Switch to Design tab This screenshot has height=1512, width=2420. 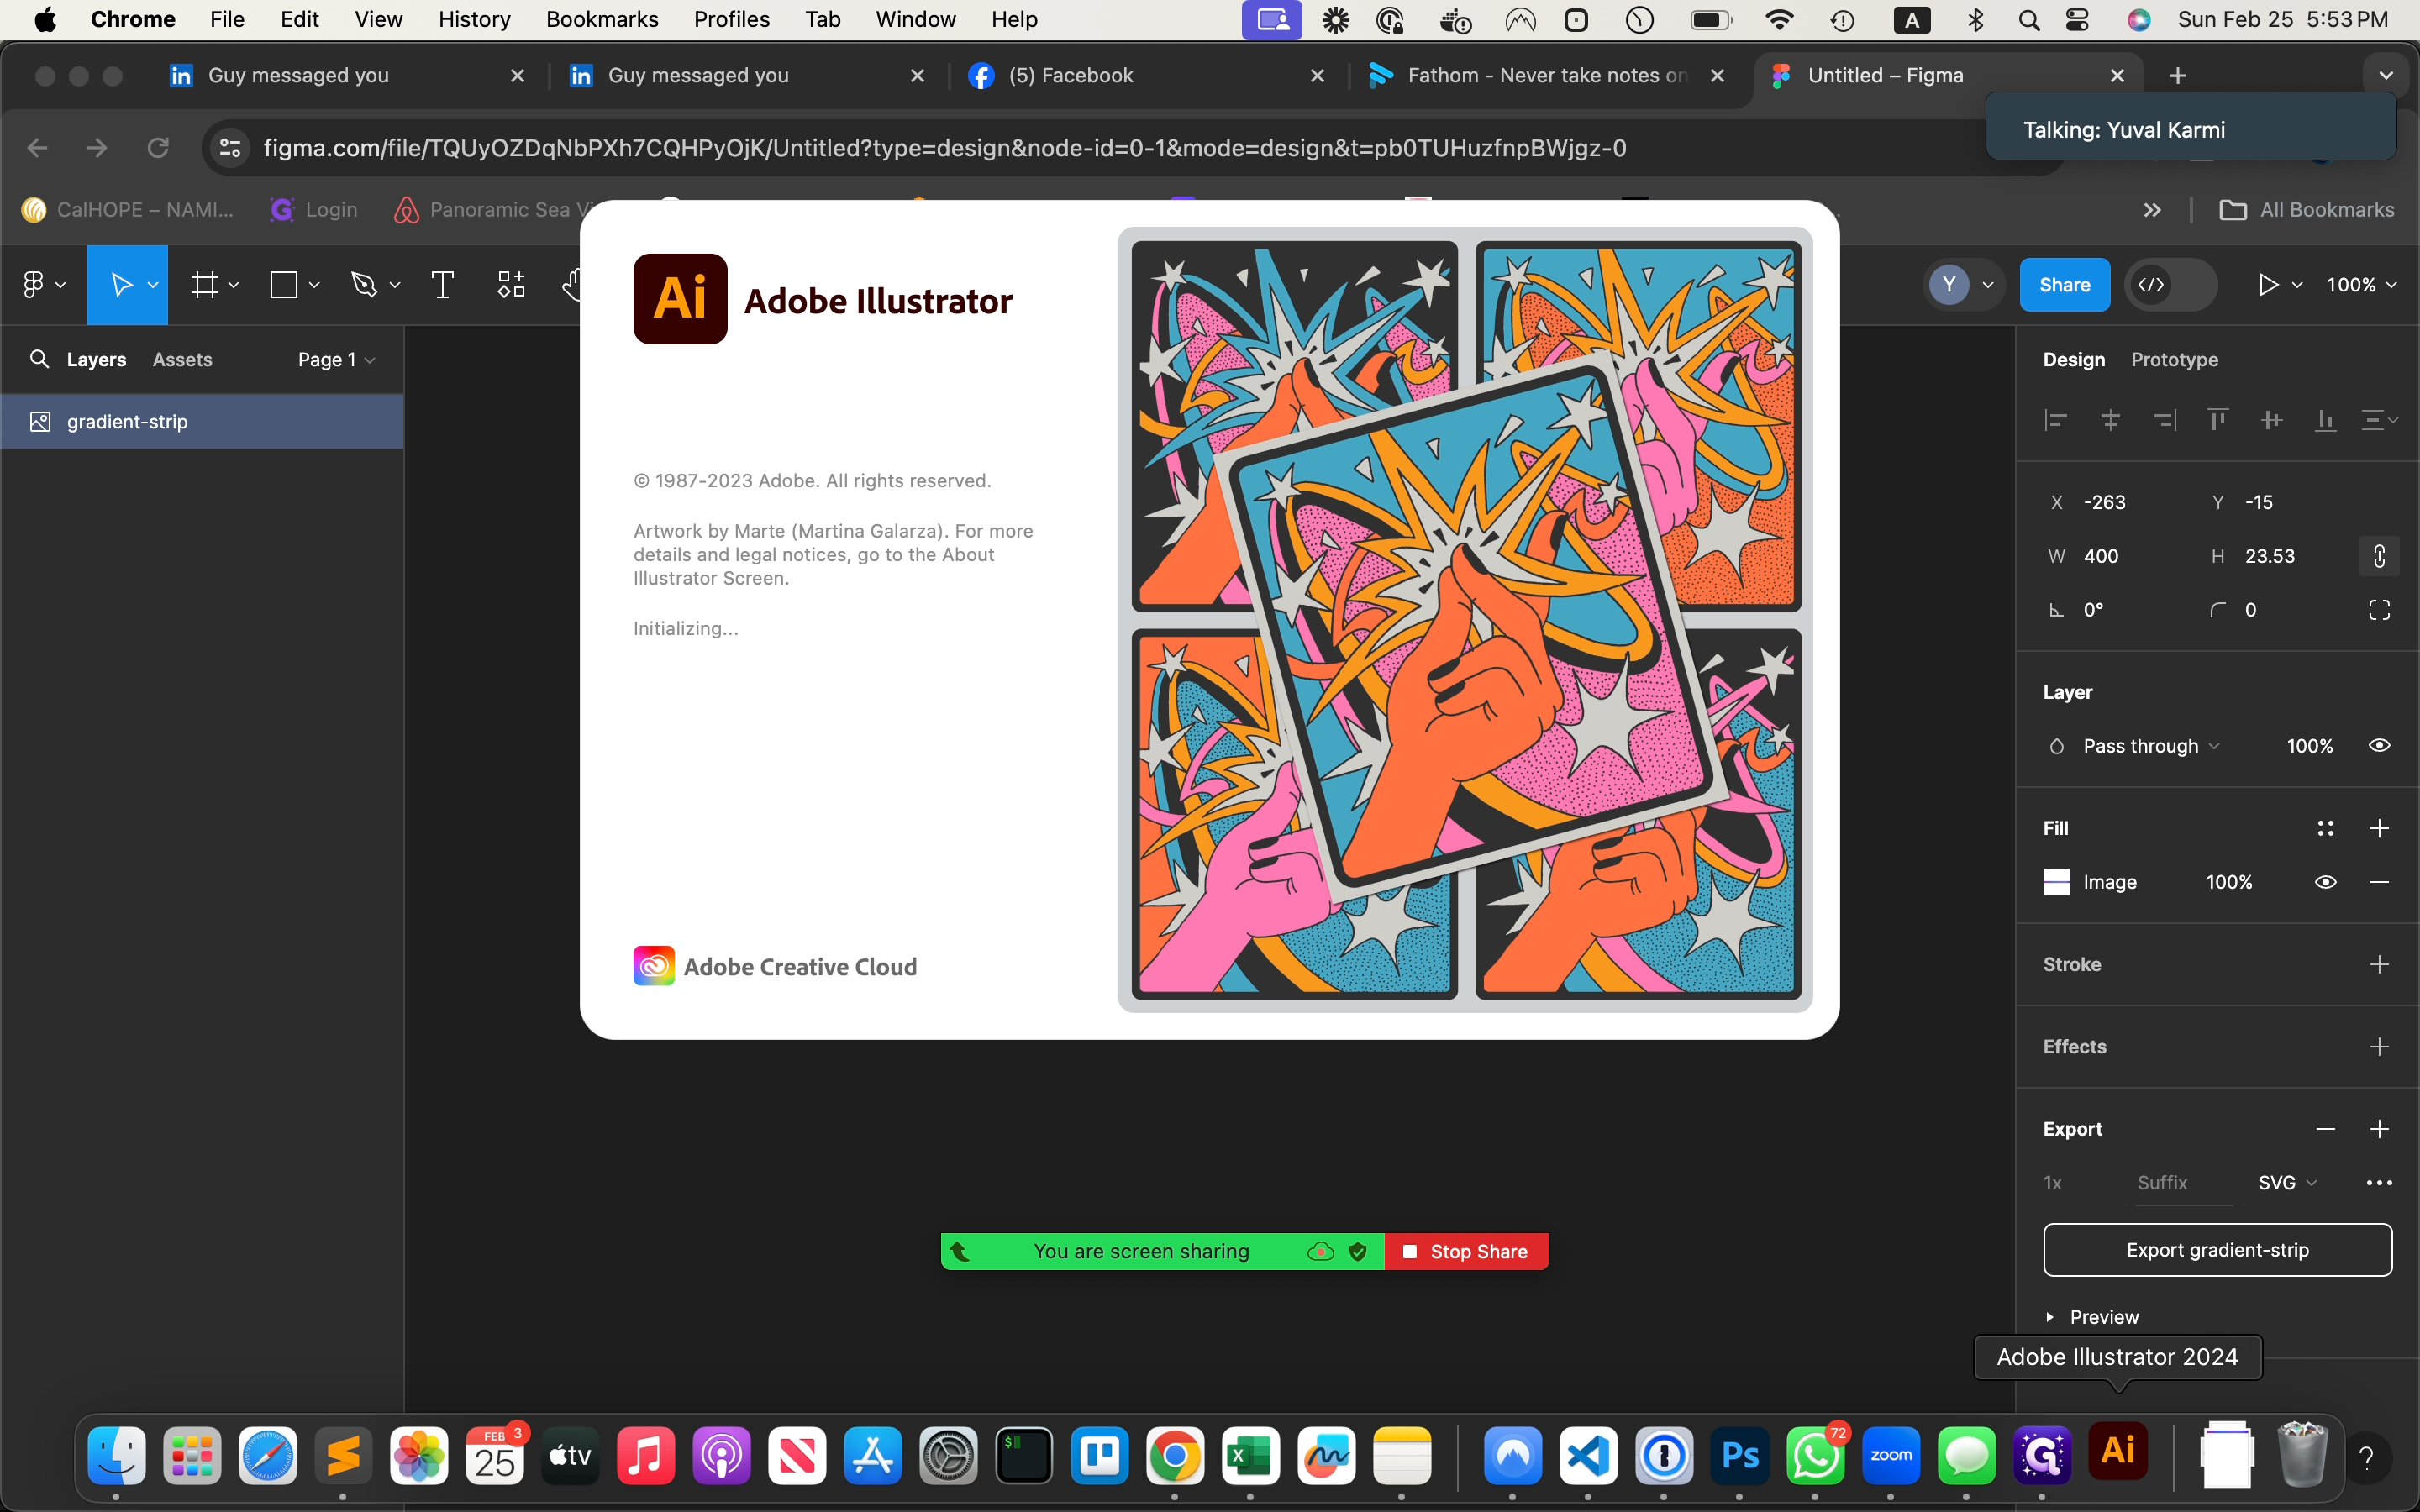click(2073, 359)
